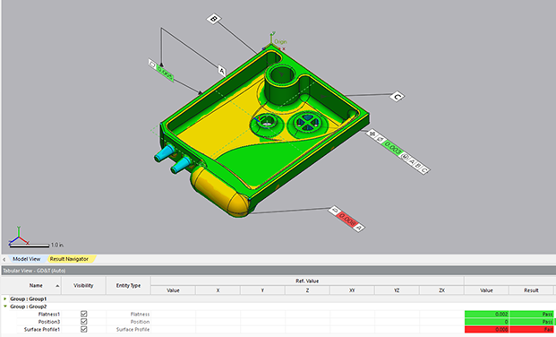Toggle visibility checkbox for Position3
Screen dimensions: 556x337
pos(83,322)
